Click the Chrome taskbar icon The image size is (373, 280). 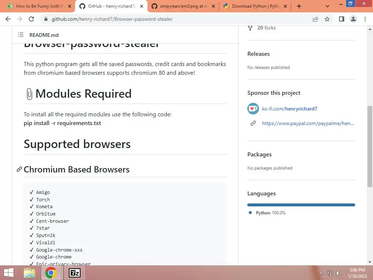click(51, 273)
